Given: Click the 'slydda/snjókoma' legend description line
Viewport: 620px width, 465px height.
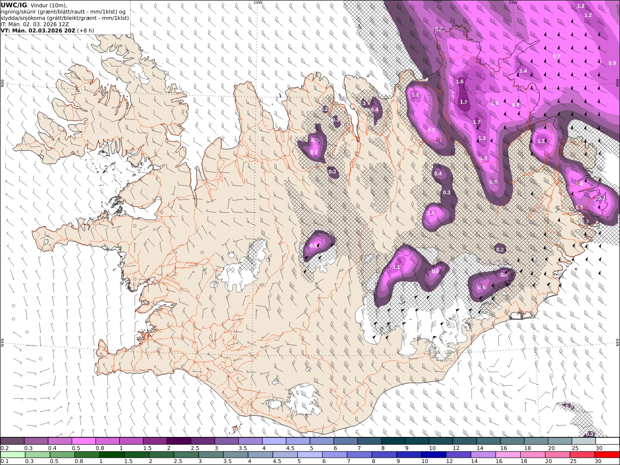Looking at the screenshot, I should pyautogui.click(x=65, y=17).
